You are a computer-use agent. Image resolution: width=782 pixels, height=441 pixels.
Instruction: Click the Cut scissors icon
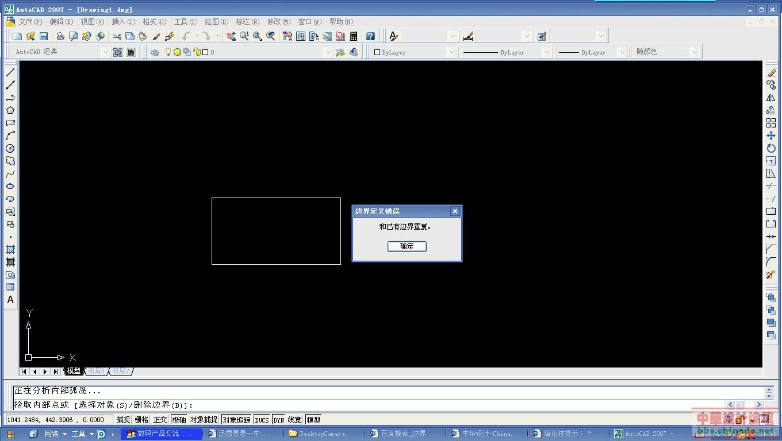117,36
